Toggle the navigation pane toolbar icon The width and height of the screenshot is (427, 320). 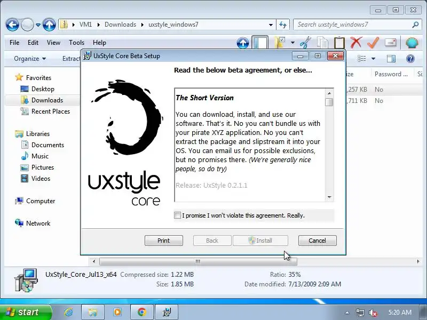click(260, 43)
